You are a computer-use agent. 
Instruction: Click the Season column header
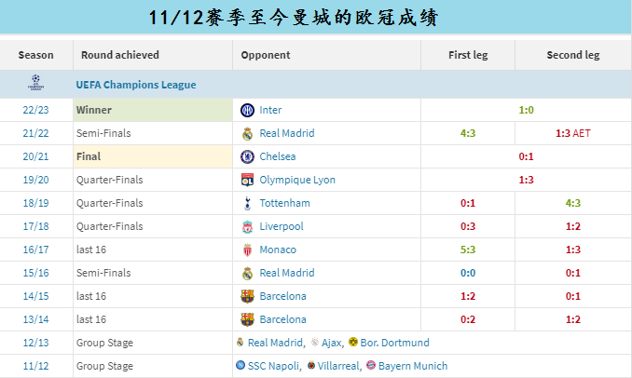[36, 55]
